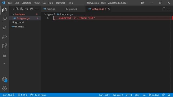The width and height of the screenshot is (173, 97).
Task: Show additional views ellipsis in activity bar
Action: tap(4, 64)
